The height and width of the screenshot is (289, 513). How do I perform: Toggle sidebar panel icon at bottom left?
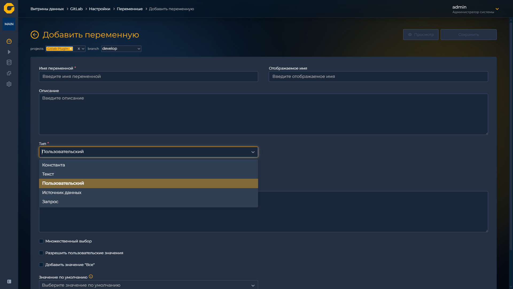click(9, 282)
